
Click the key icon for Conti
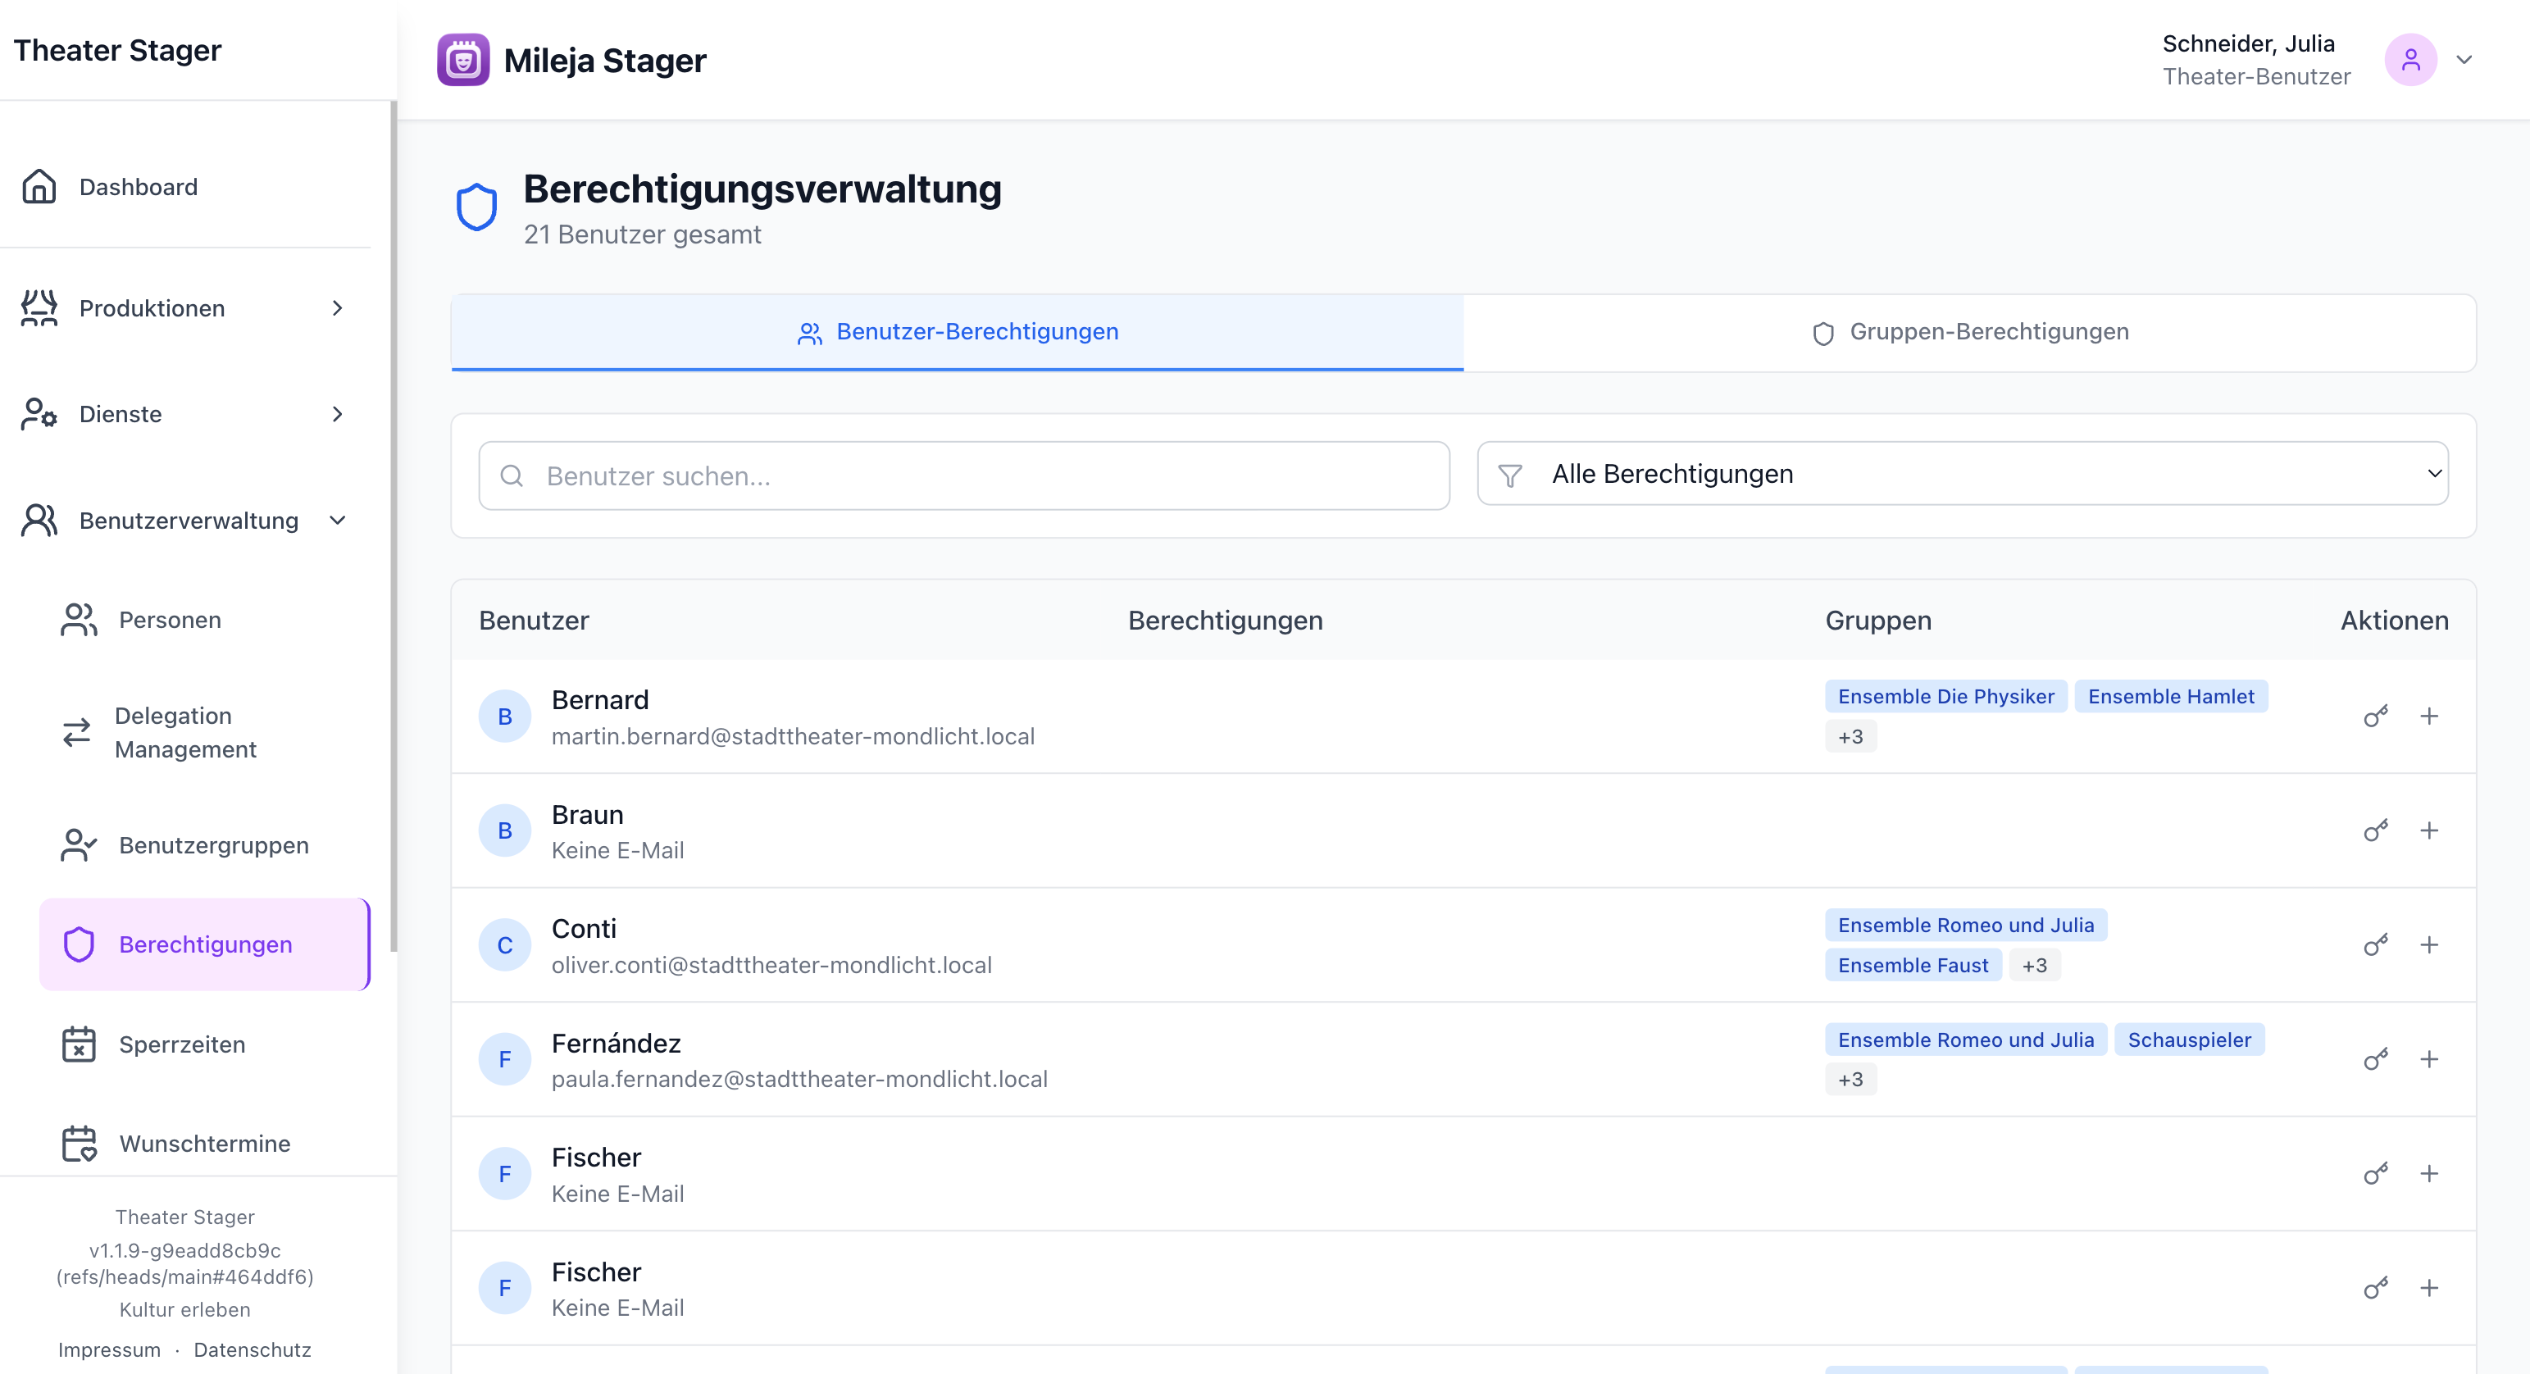click(2375, 944)
